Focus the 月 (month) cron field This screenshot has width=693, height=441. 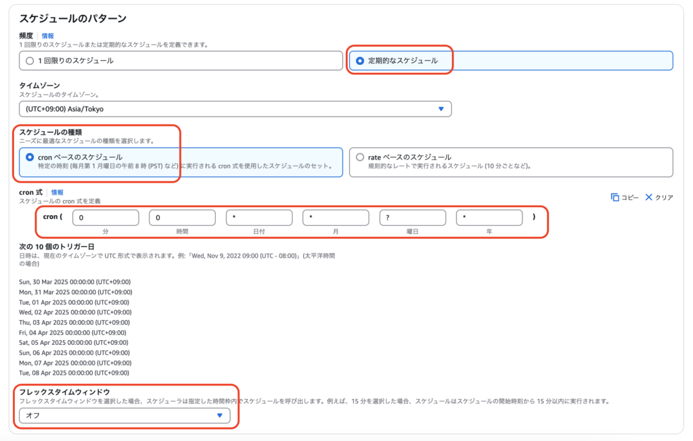pos(336,218)
